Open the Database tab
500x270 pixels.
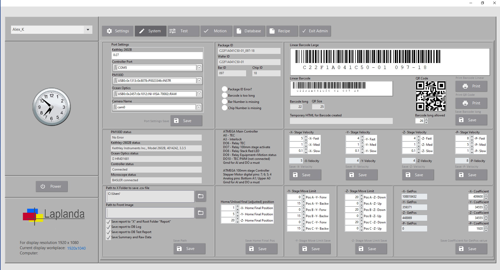[249, 31]
